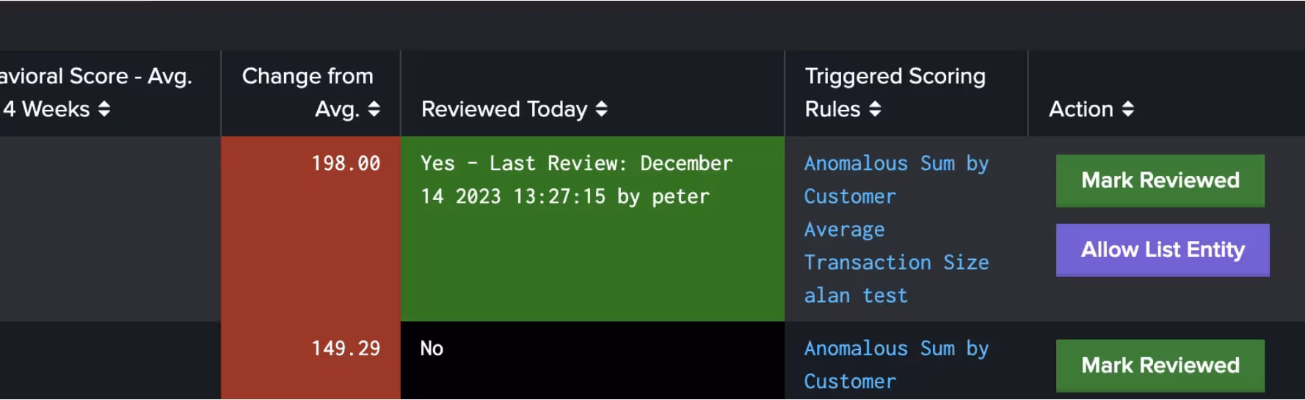The image size is (1305, 400).
Task: Click sort arrows for Triggered Scoring Rules
Action: tap(874, 109)
